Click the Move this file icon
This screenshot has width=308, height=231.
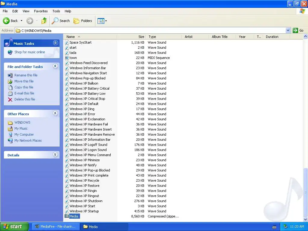[x=10, y=81]
